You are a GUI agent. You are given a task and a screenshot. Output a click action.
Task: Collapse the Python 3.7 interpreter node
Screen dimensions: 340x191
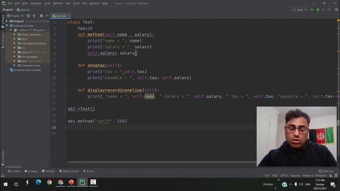(x=11, y=30)
